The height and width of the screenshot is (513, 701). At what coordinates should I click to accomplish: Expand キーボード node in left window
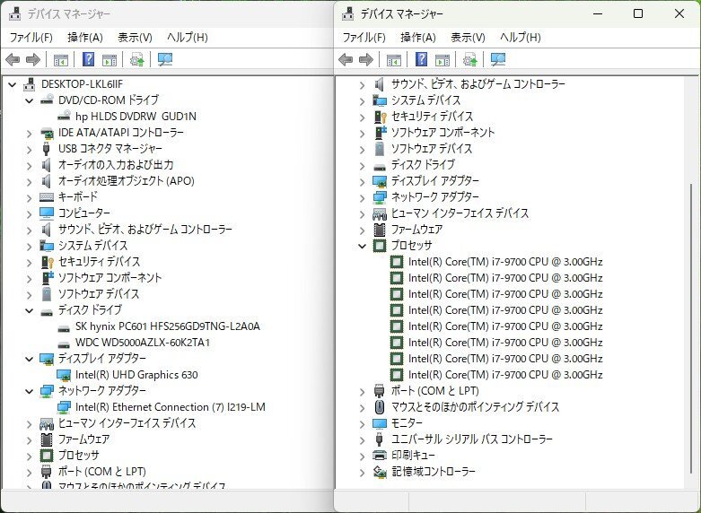pyautogui.click(x=30, y=197)
